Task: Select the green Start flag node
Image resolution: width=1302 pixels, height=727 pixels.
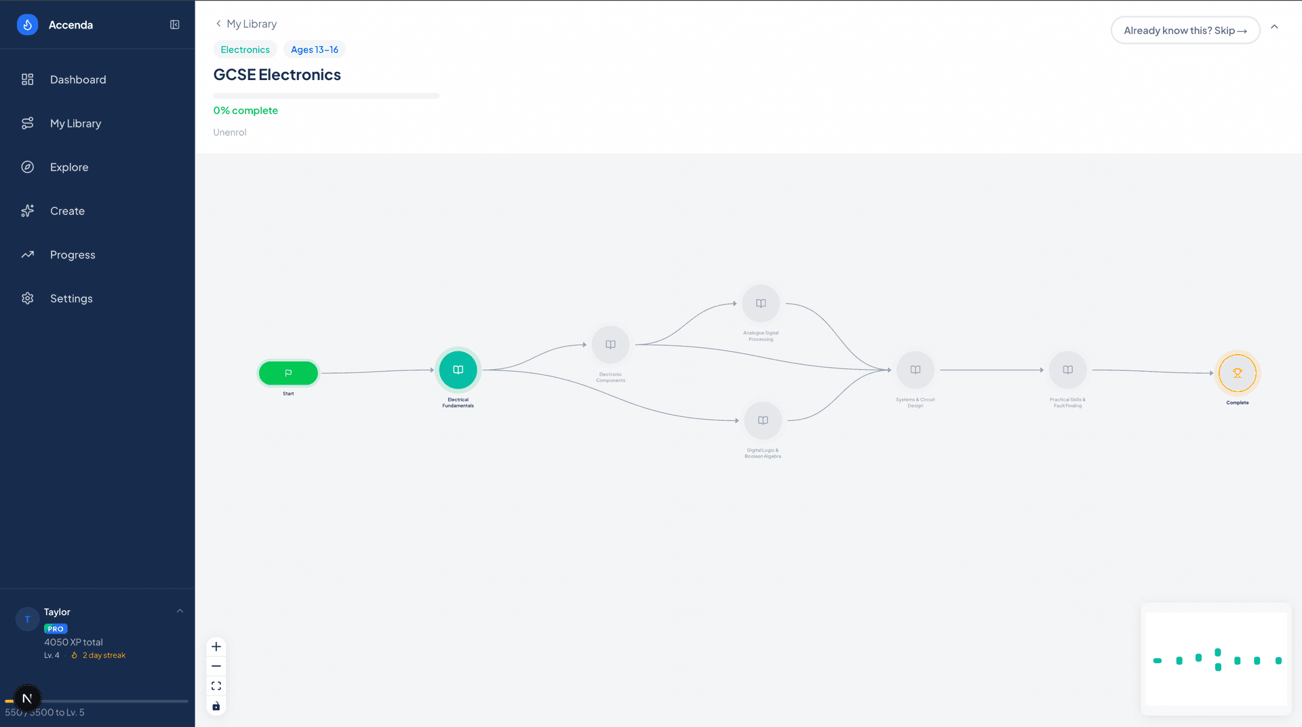Action: pyautogui.click(x=288, y=372)
